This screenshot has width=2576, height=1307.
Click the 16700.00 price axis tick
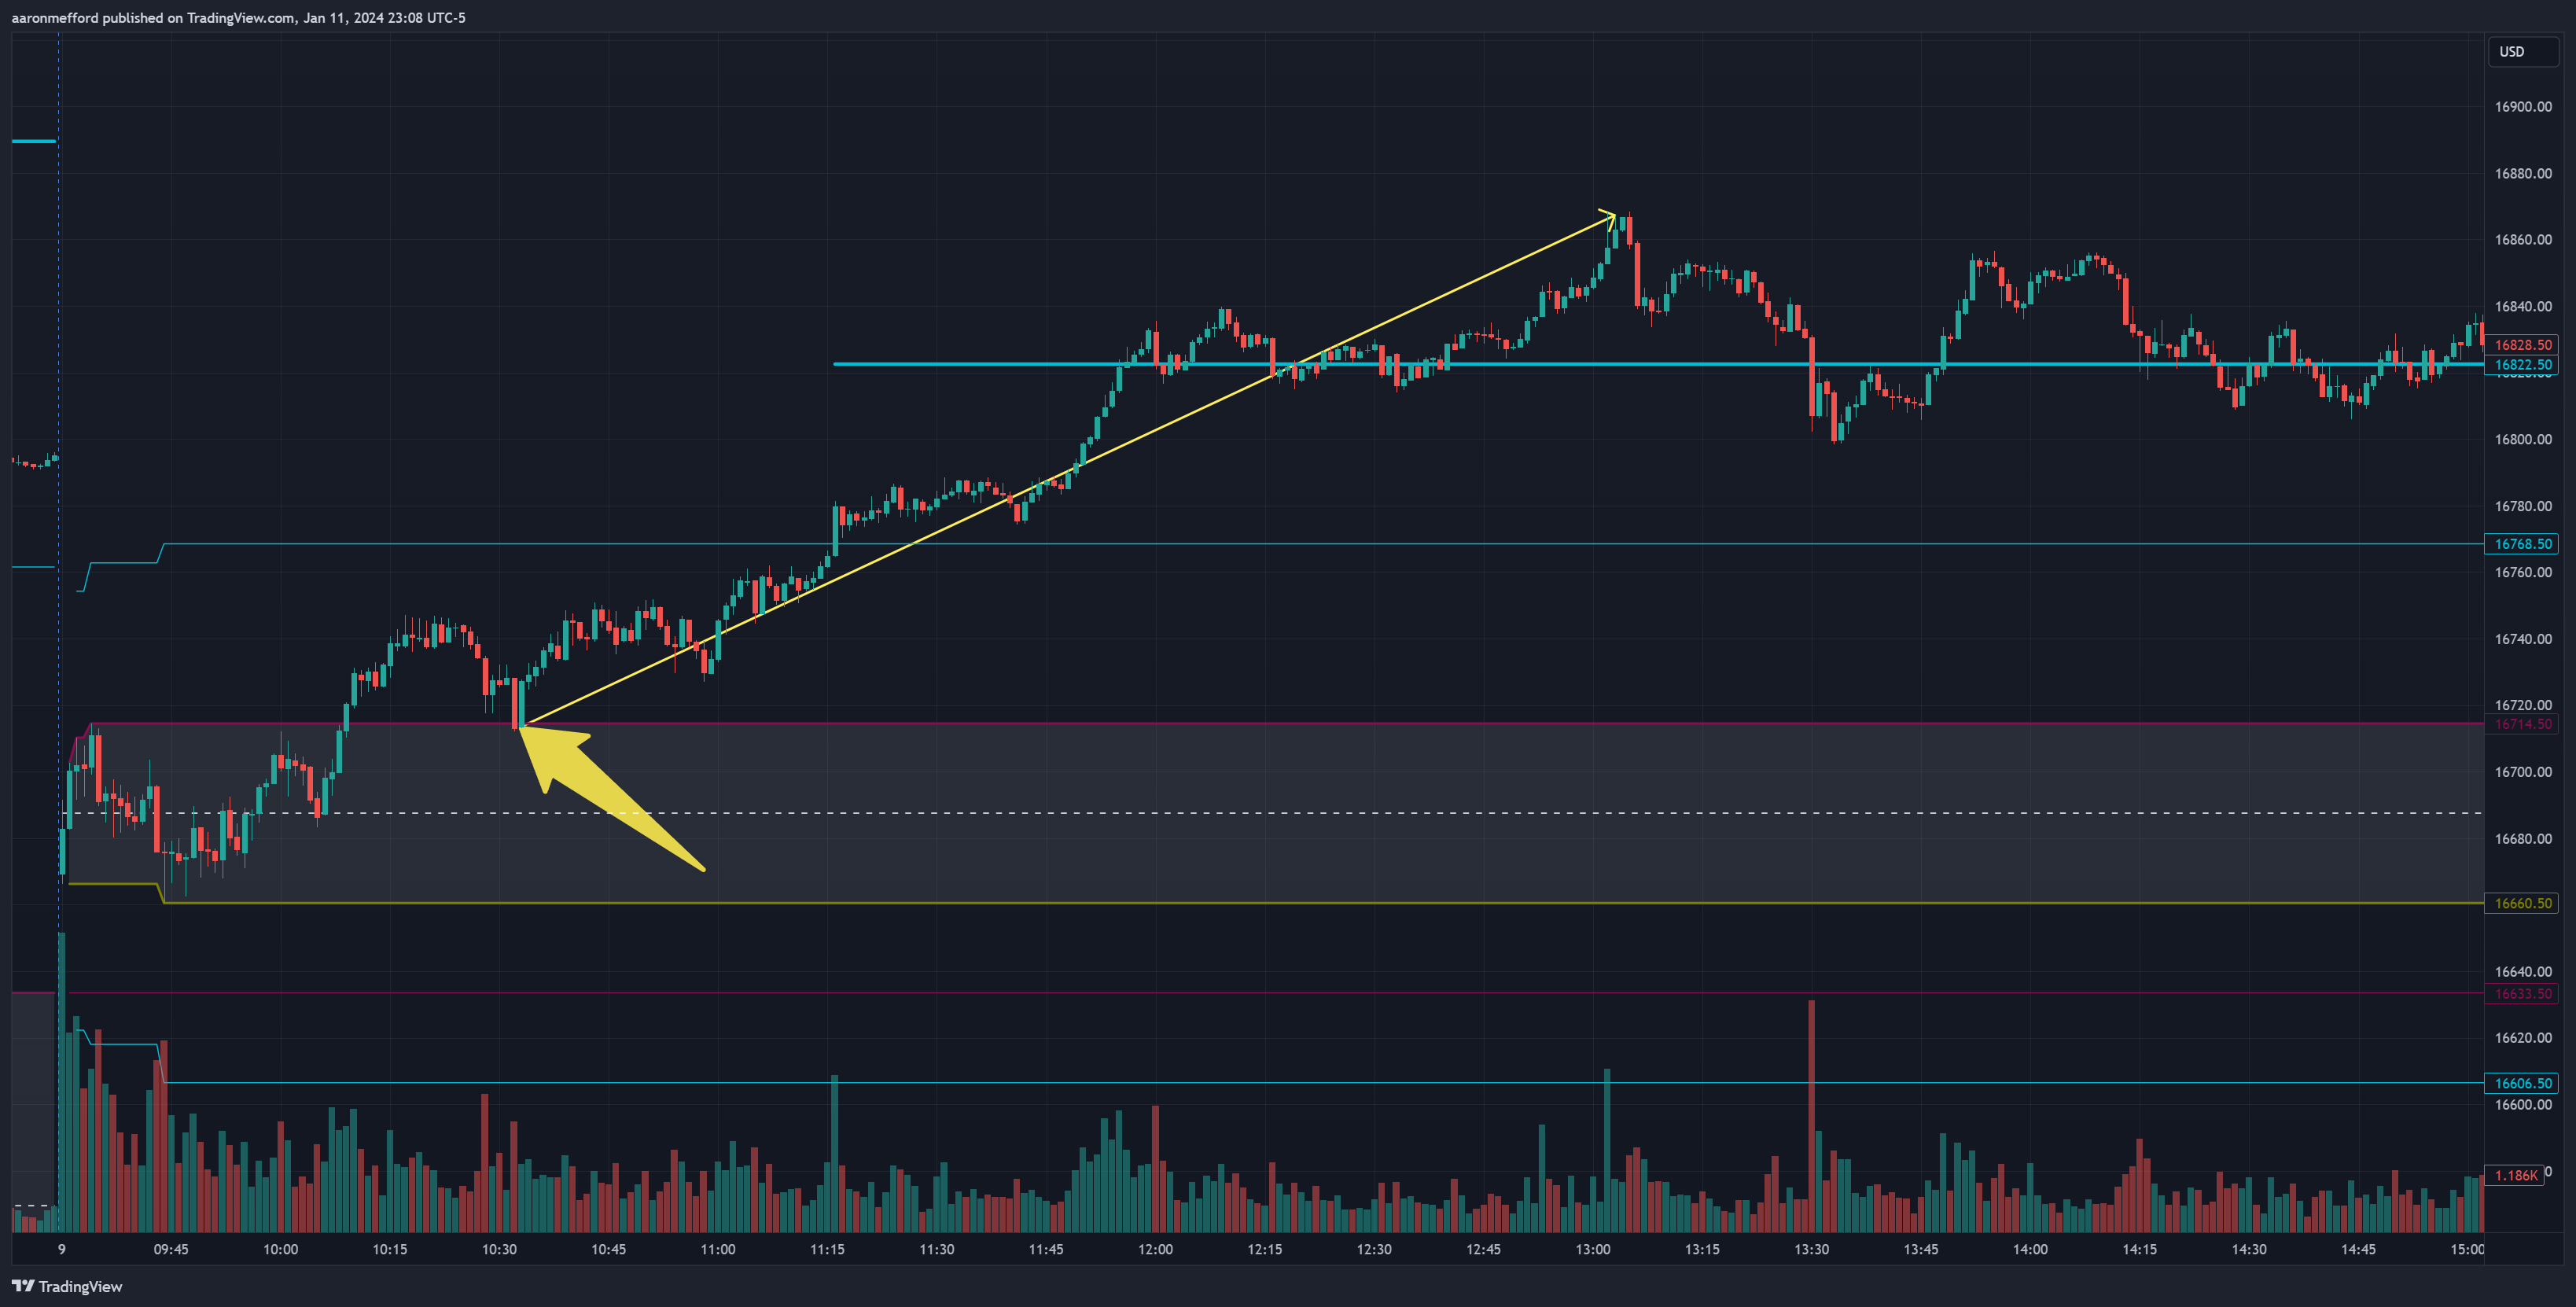2523,772
